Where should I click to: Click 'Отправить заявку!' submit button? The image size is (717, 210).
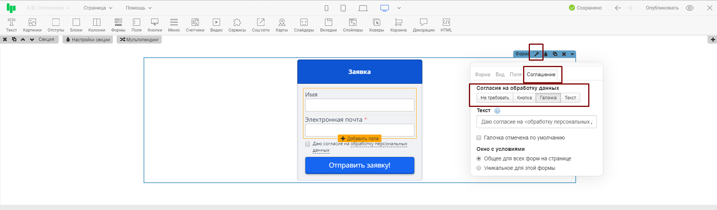tap(359, 165)
